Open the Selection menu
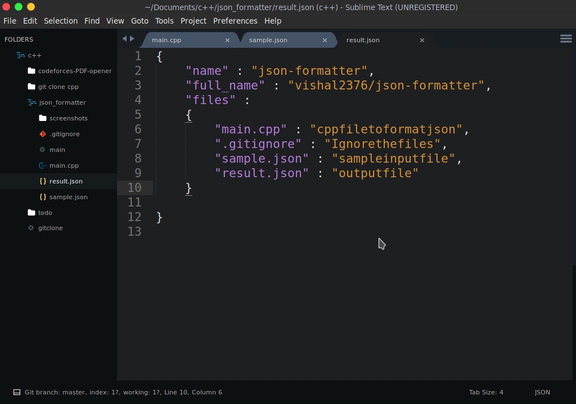 pyautogui.click(x=61, y=21)
